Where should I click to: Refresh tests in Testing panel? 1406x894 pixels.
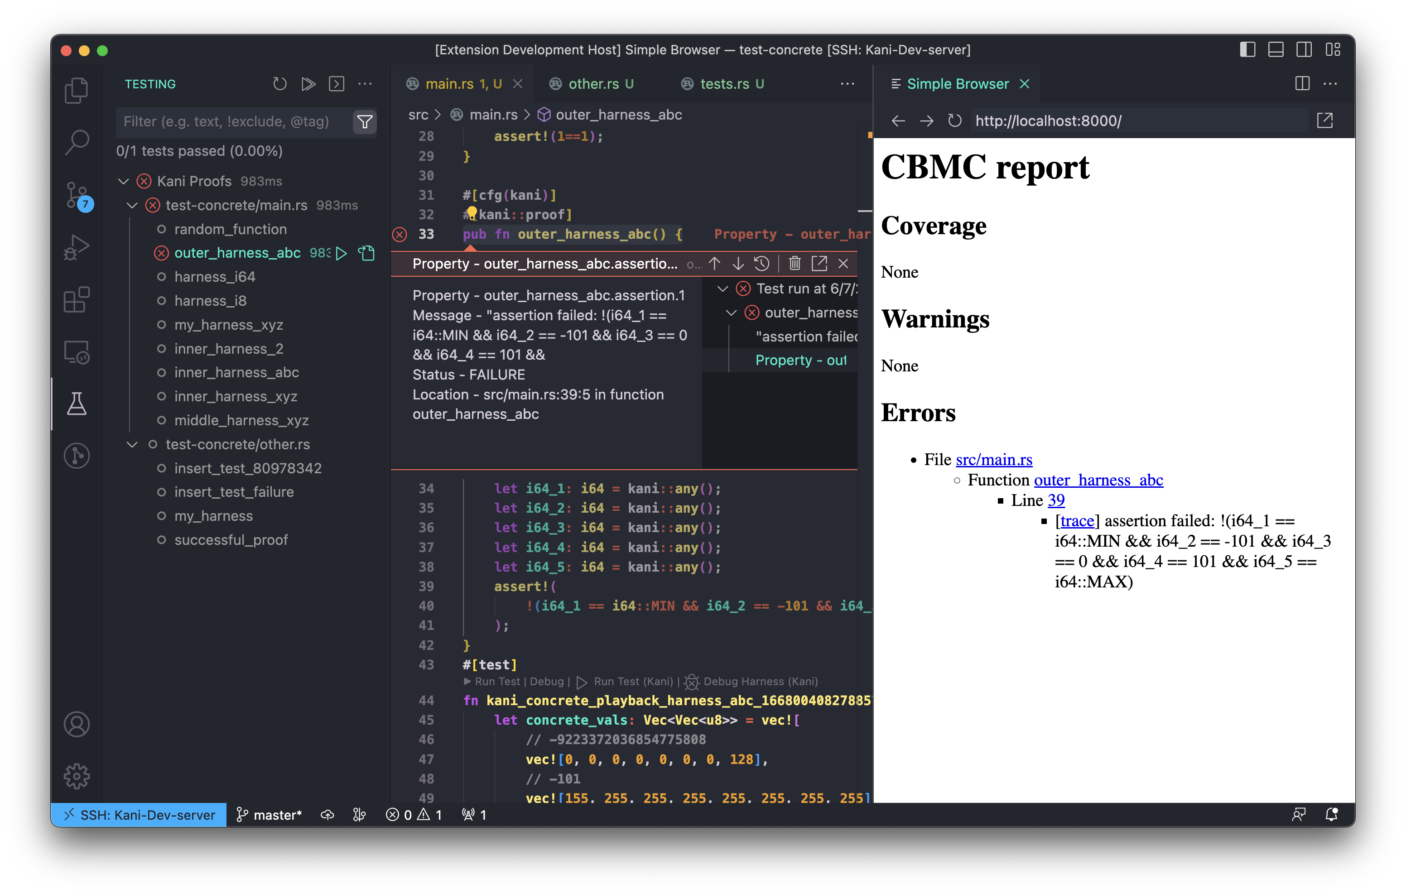point(279,84)
